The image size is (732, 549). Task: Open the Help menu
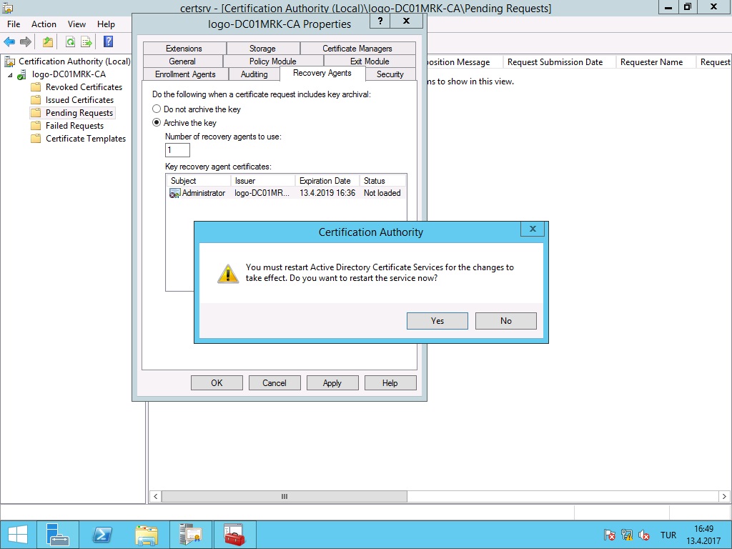(x=106, y=24)
